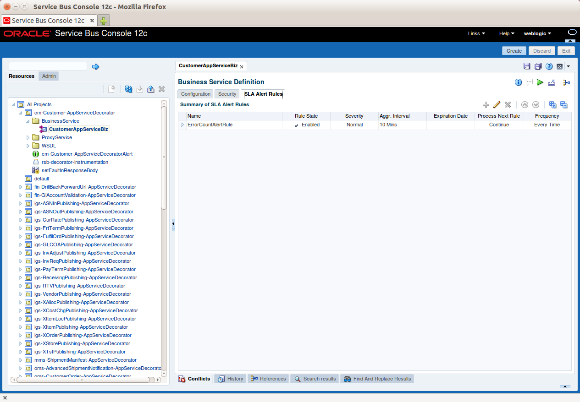580x402 pixels.
Task: Open the blue Help question-mark icon
Action: pos(549,66)
